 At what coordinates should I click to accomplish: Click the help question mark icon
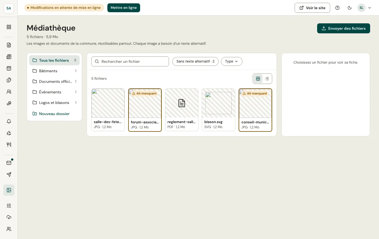pyautogui.click(x=337, y=8)
